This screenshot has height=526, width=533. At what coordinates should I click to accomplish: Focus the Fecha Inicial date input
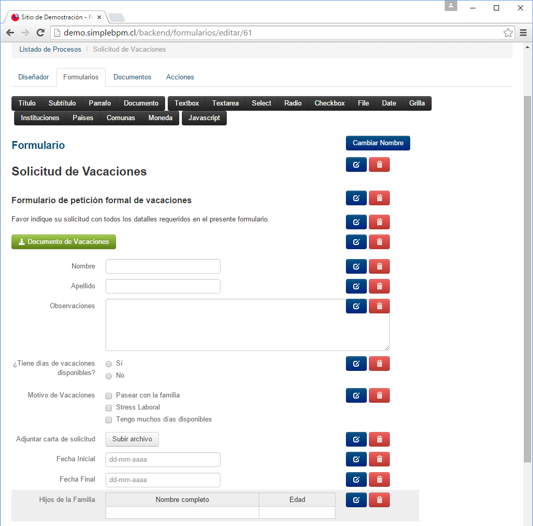pyautogui.click(x=163, y=460)
